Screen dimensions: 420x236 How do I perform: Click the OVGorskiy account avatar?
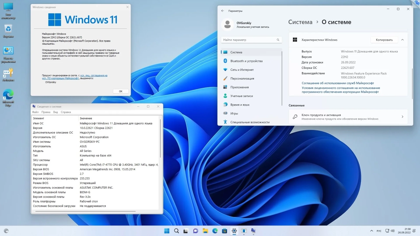[227, 25]
